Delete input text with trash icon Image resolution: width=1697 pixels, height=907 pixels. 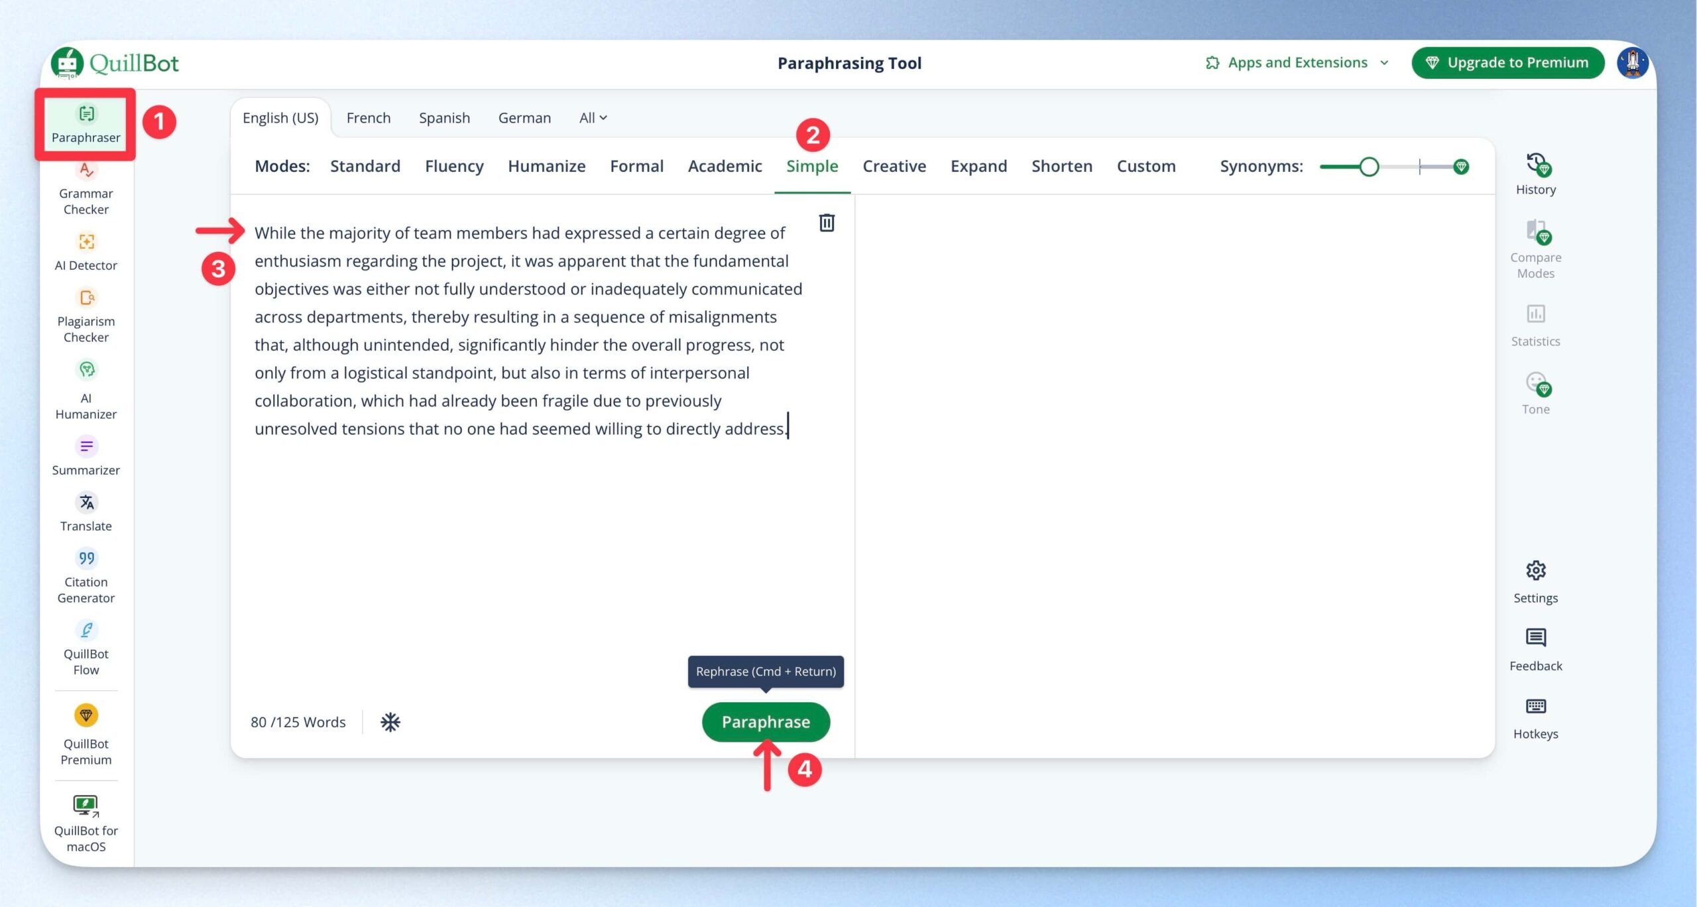pos(827,223)
